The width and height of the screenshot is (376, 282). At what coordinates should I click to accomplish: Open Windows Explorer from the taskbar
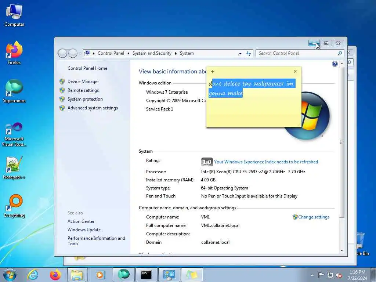pyautogui.click(x=77, y=275)
